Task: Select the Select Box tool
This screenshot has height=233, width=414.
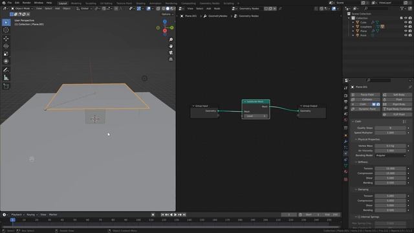Action: tap(6, 23)
